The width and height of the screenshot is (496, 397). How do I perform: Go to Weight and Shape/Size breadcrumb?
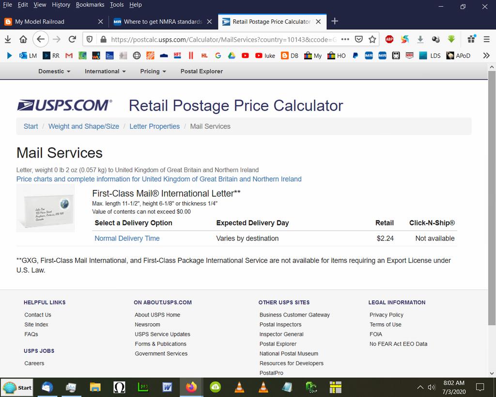pos(84,127)
